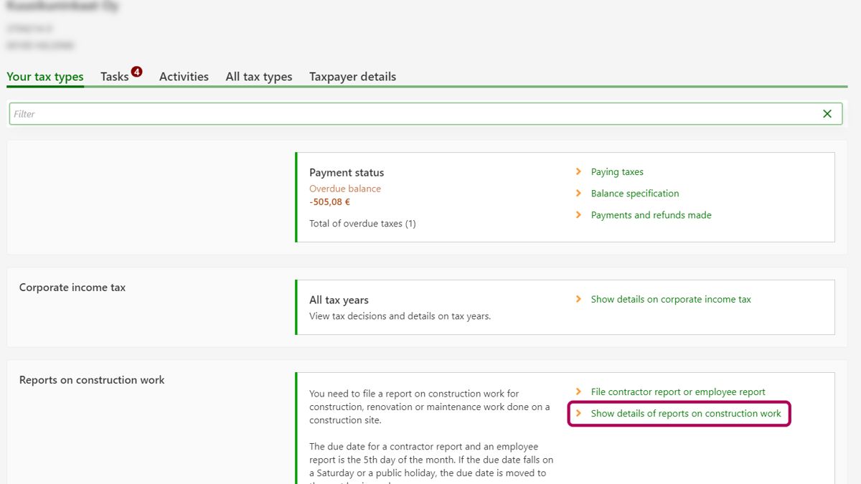Click the red Tasks notification badge

pyautogui.click(x=137, y=72)
